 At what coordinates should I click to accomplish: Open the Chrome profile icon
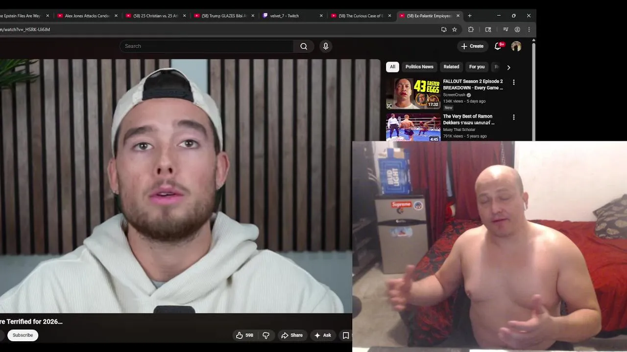pos(517,29)
